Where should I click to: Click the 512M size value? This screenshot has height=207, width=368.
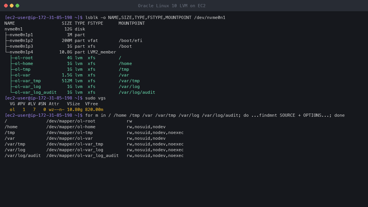[67, 81]
